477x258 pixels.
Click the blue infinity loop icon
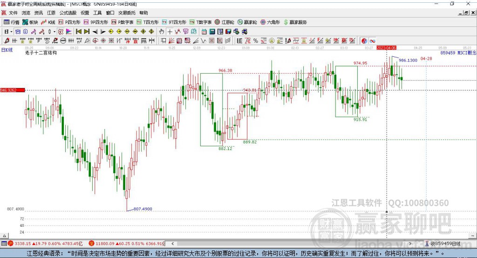[372, 41]
